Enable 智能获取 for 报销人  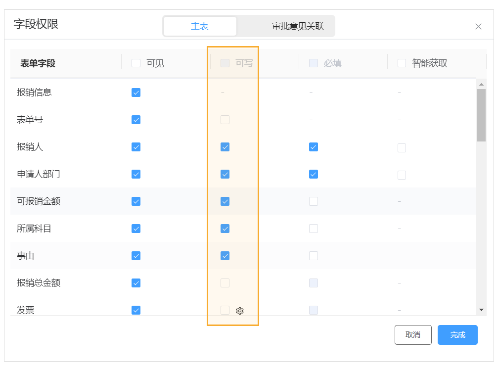tap(402, 147)
